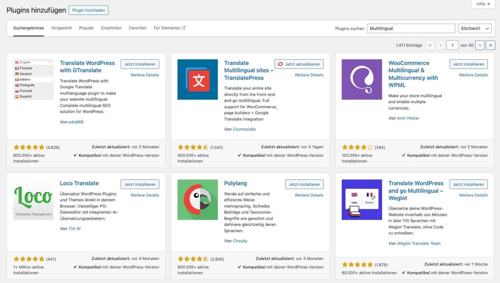
Task: Open author link Amir Helzer
Action: point(408,118)
